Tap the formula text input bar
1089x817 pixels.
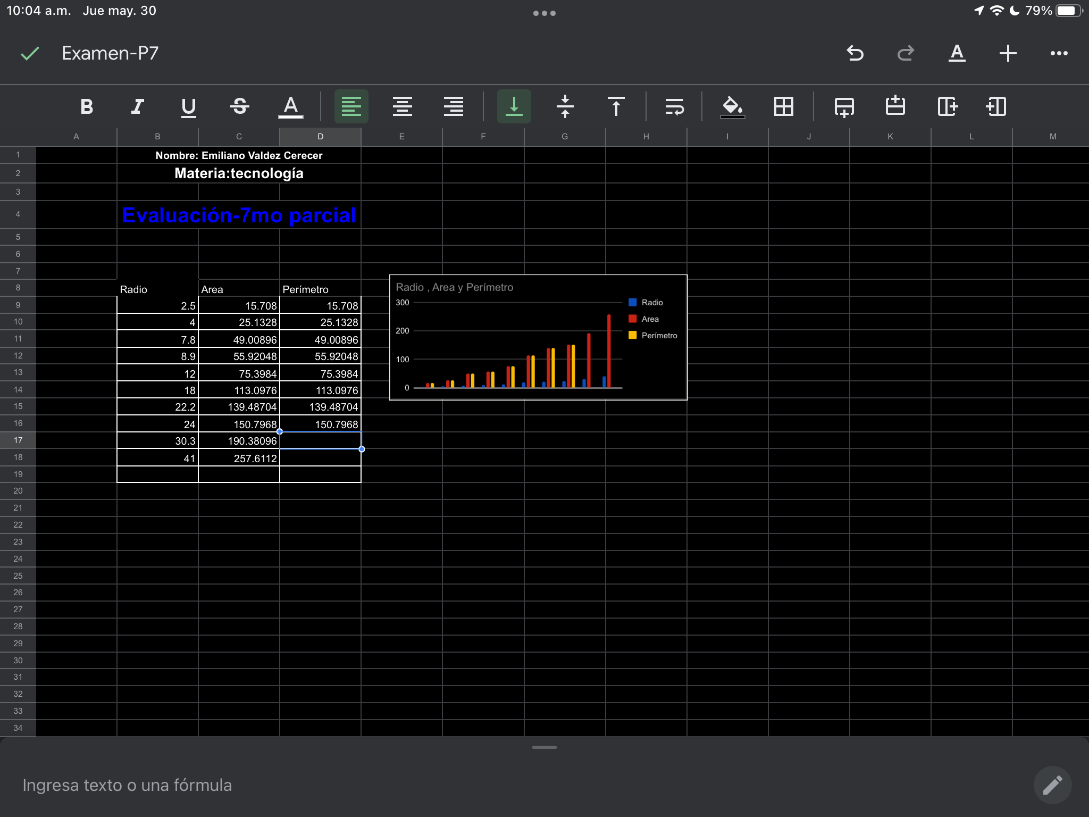coord(479,785)
